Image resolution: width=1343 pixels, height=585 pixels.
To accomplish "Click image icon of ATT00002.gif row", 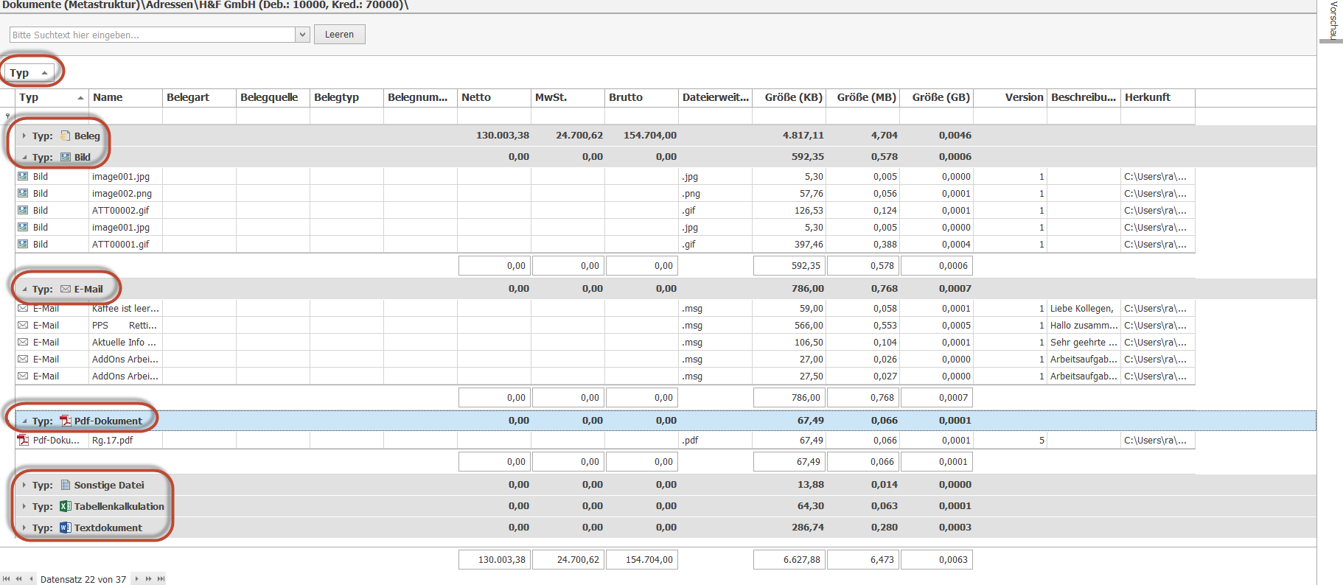I will coord(23,210).
